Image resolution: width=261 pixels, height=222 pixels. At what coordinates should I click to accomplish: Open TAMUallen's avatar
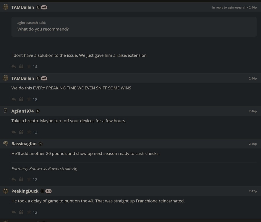(5, 7)
